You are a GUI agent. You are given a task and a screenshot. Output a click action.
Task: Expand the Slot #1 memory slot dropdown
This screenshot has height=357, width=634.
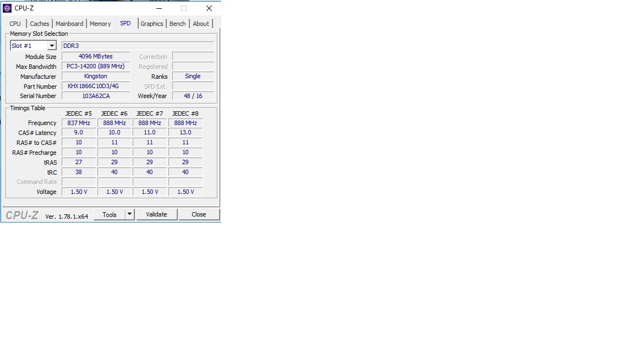(51, 46)
